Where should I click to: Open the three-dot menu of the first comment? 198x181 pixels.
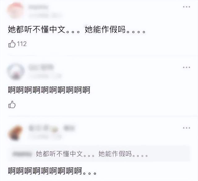pyautogui.click(x=187, y=7)
